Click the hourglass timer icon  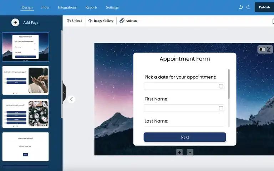pos(269,50)
